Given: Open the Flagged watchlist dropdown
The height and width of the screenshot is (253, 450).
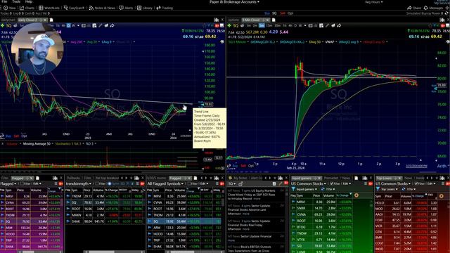Looking at the screenshot, I should (8, 183).
